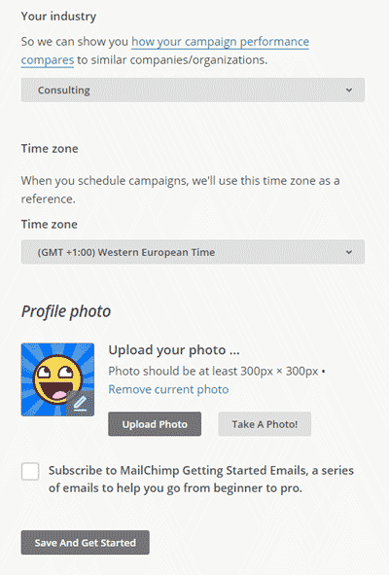
Task: Click the Take A Photo! button
Action: [265, 424]
